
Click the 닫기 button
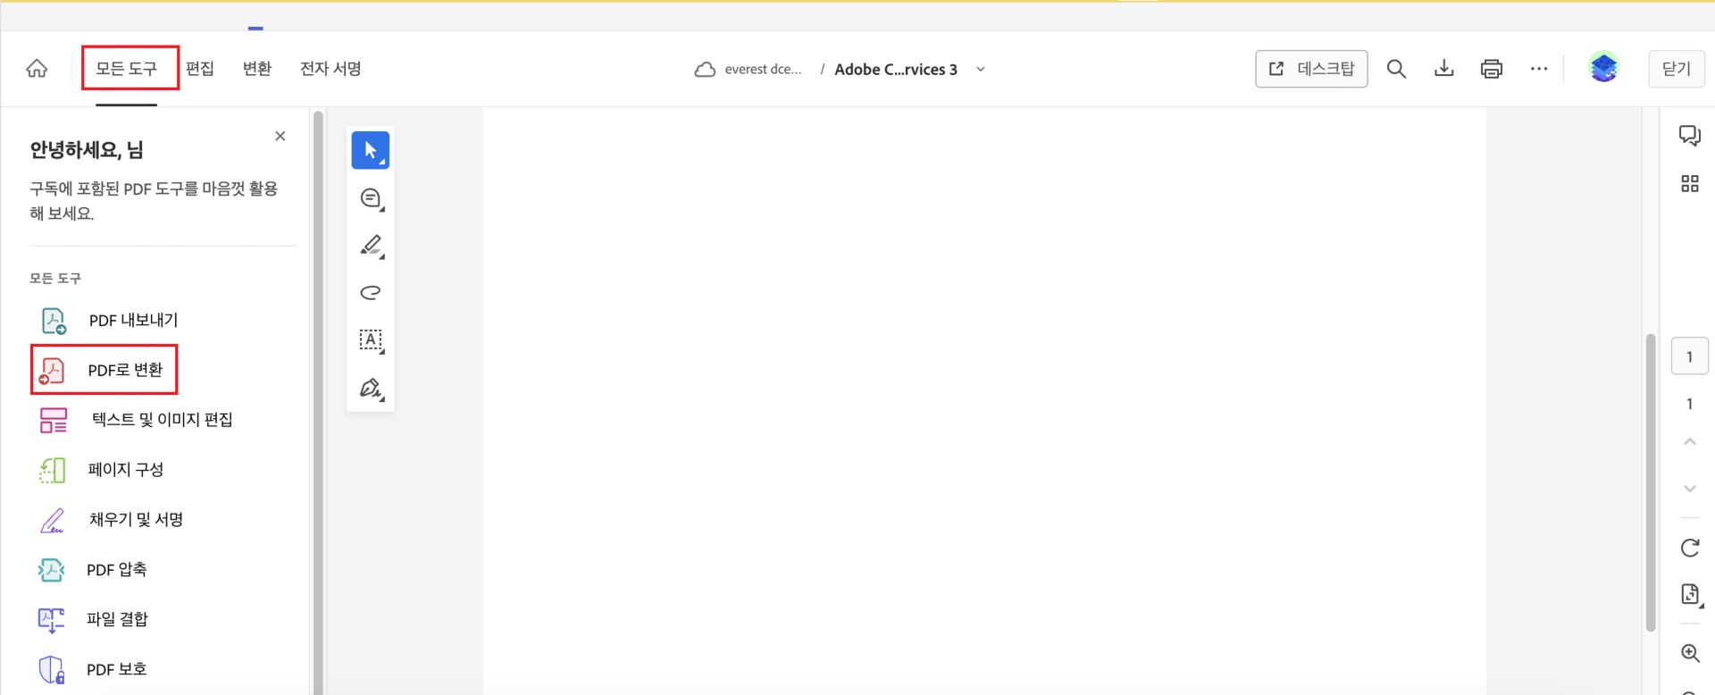tap(1676, 69)
